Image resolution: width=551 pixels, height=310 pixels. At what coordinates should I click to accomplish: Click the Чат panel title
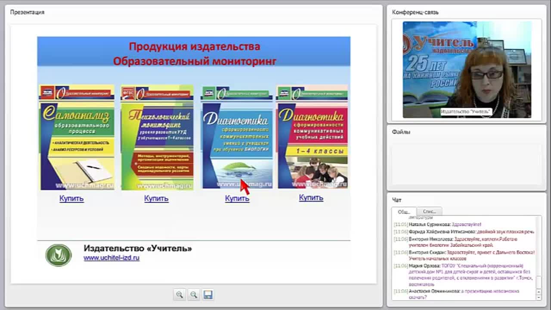tap(397, 200)
